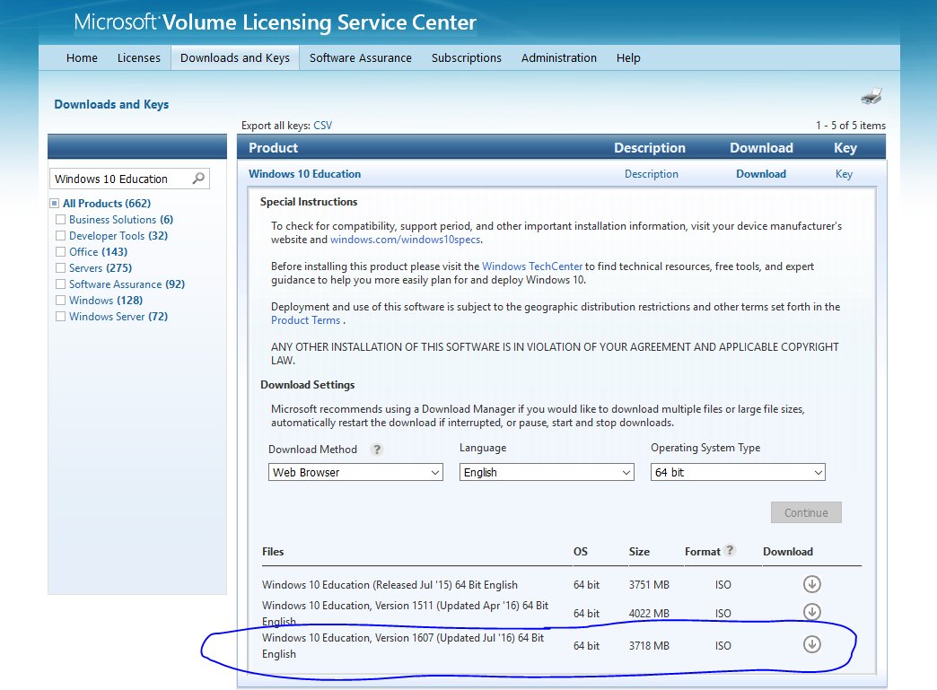The image size is (937, 690).
Task: Click the Version 1607 file name text
Action: [x=403, y=645]
